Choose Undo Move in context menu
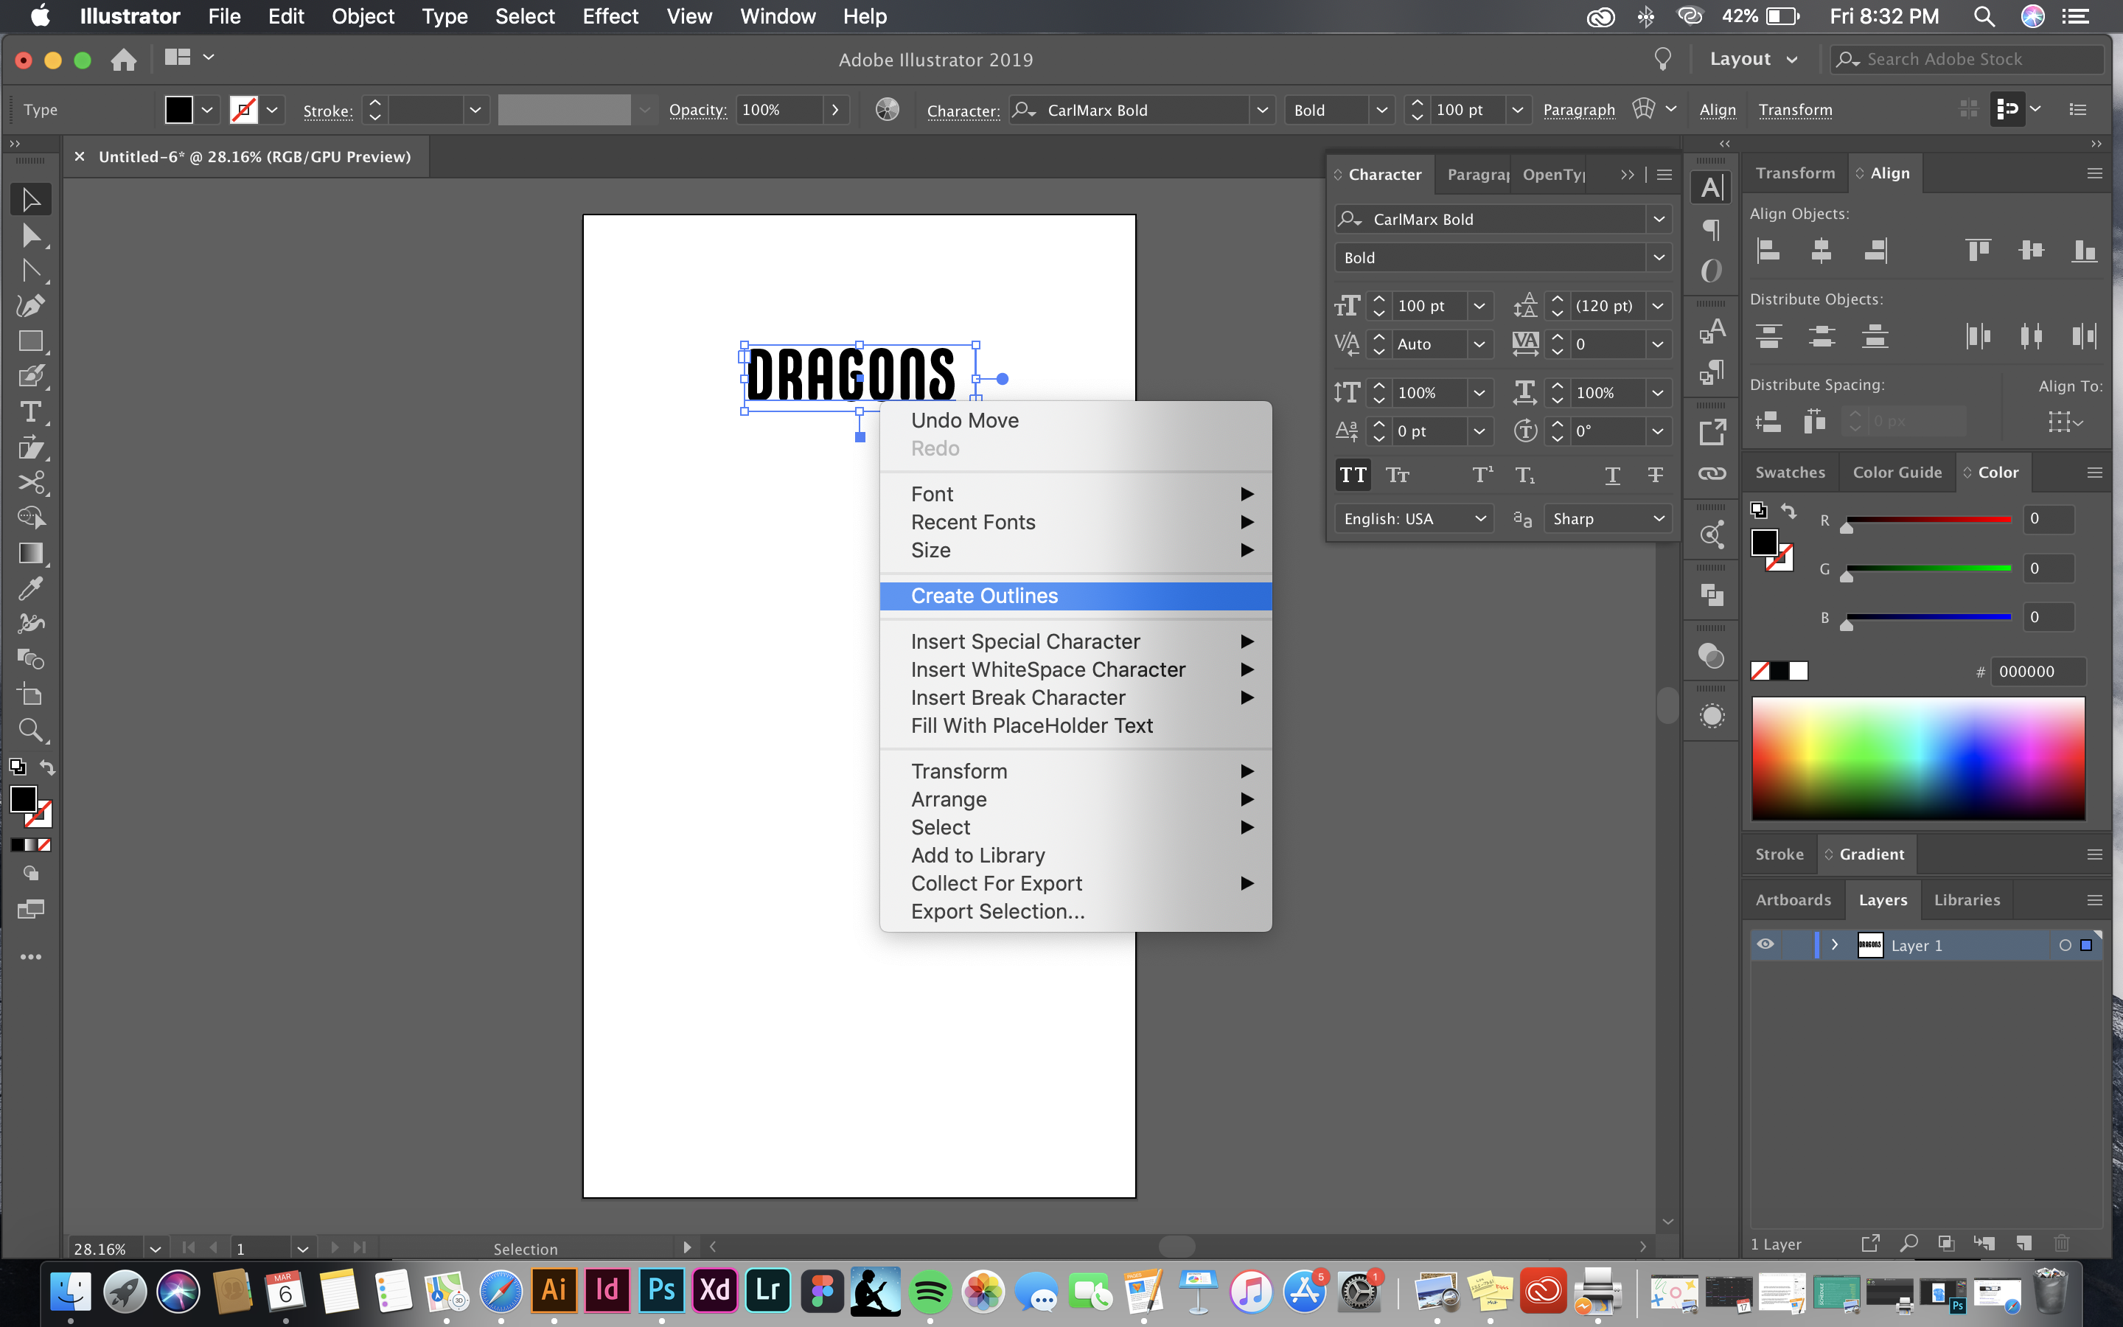Image resolution: width=2123 pixels, height=1327 pixels. (1076, 420)
